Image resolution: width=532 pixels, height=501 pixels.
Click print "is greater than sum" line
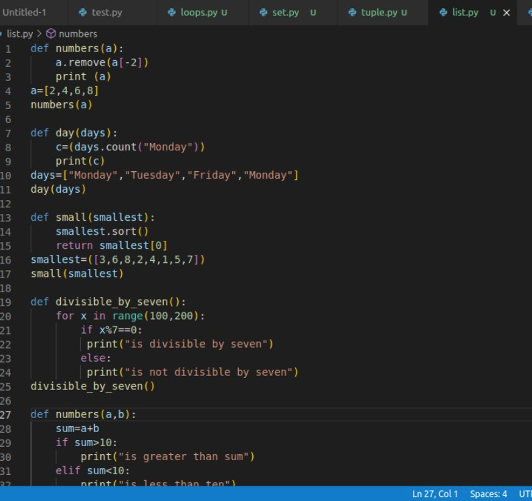tap(167, 457)
